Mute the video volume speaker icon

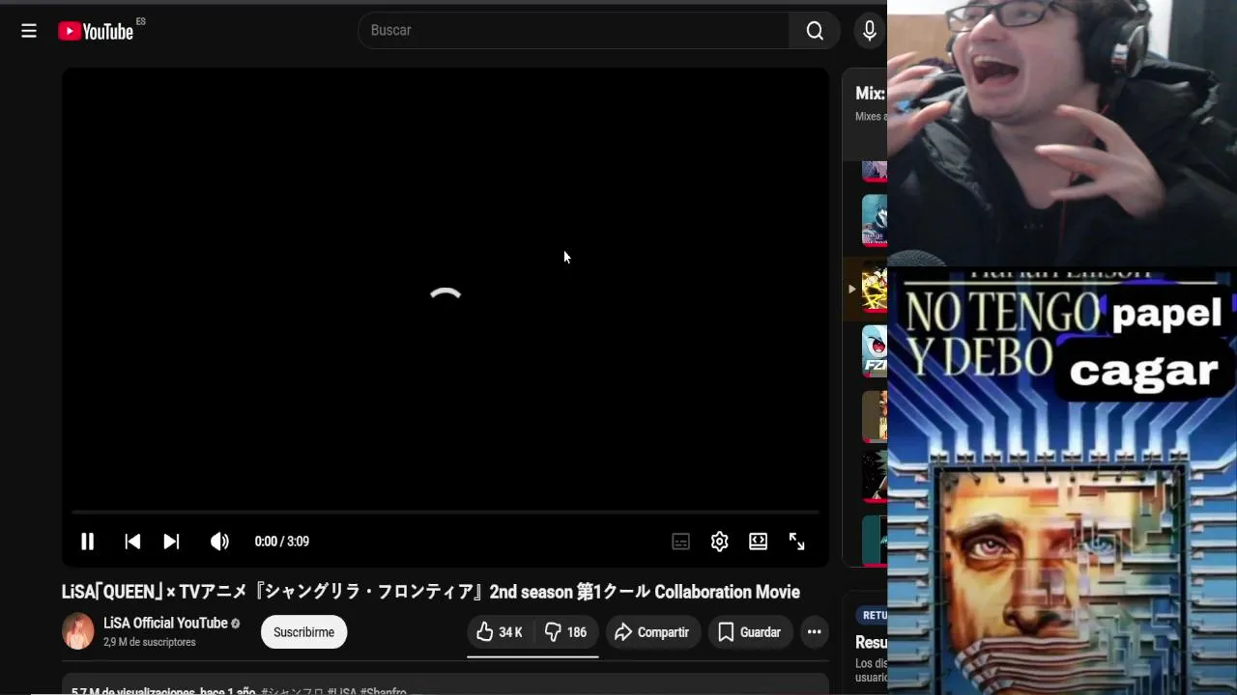click(219, 542)
